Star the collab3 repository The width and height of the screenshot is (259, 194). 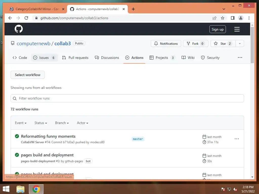click(223, 43)
